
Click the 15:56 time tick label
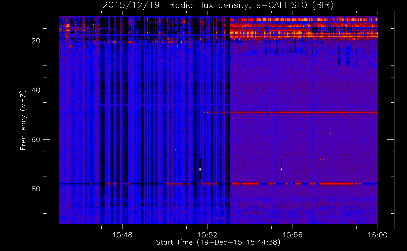pyautogui.click(x=293, y=235)
